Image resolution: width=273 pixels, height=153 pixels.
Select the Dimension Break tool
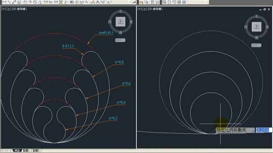click(x=65, y=2)
